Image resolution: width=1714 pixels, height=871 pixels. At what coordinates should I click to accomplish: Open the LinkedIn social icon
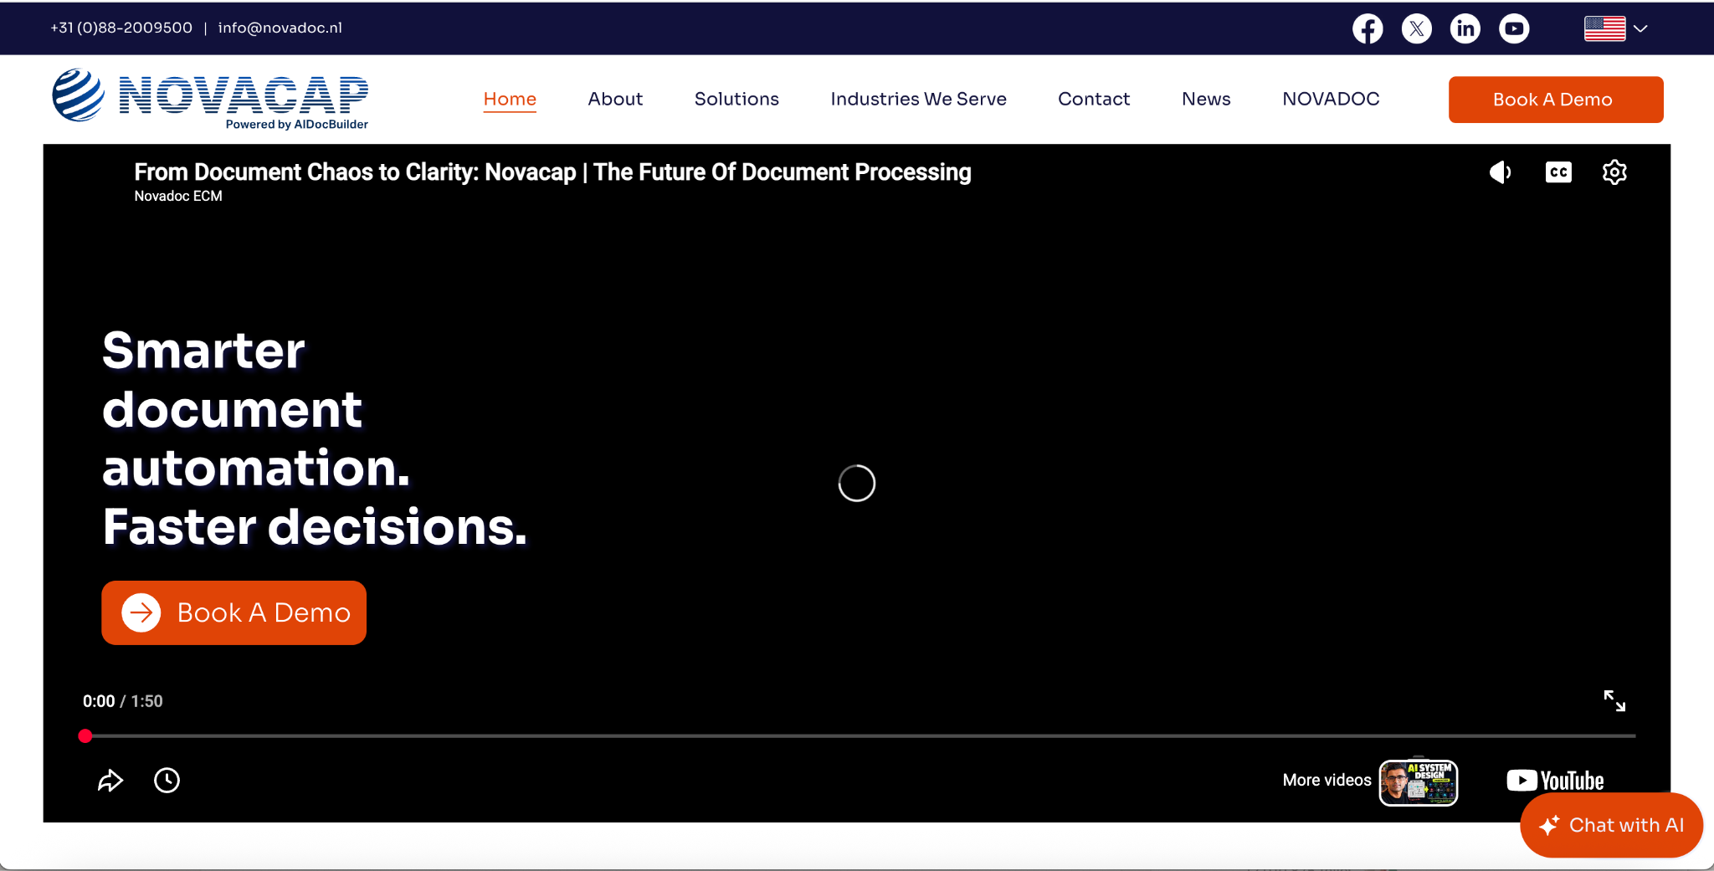tap(1465, 28)
